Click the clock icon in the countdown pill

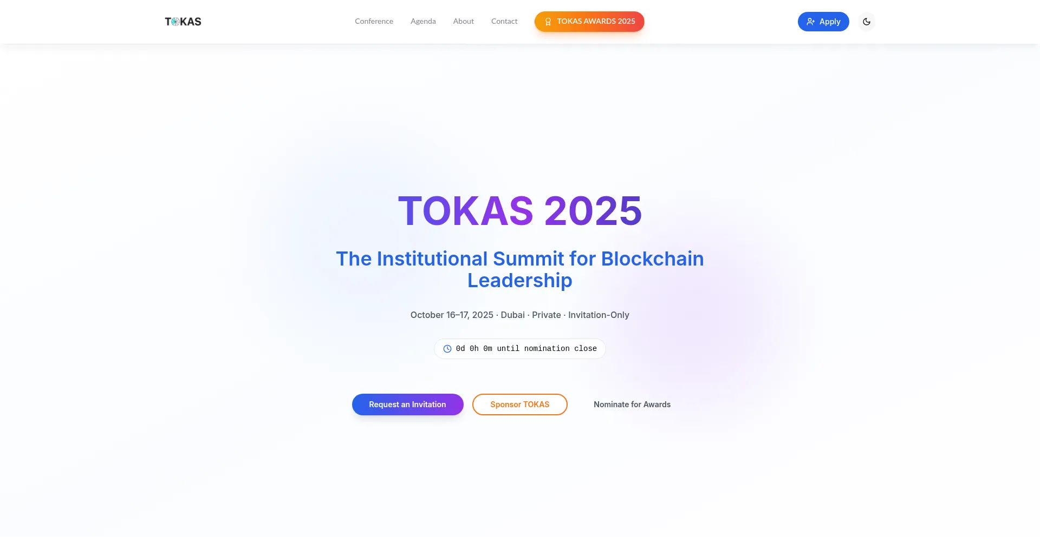pos(447,349)
